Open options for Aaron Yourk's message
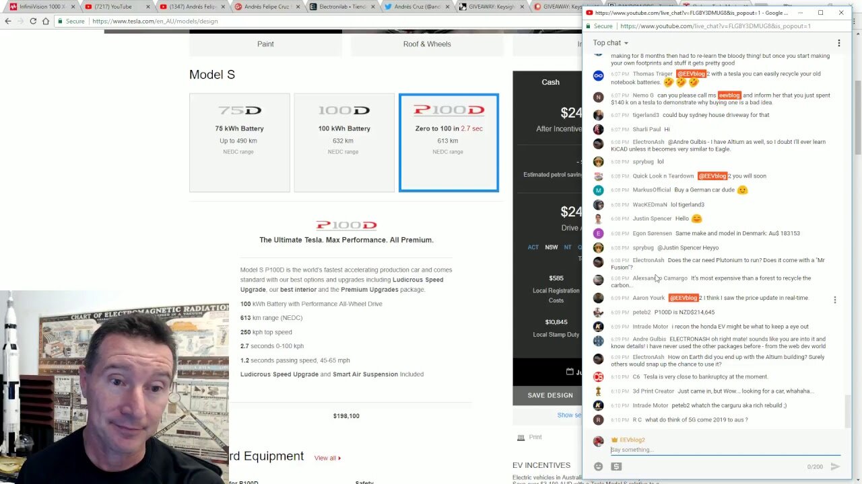This screenshot has height=484, width=862. pyautogui.click(x=834, y=300)
